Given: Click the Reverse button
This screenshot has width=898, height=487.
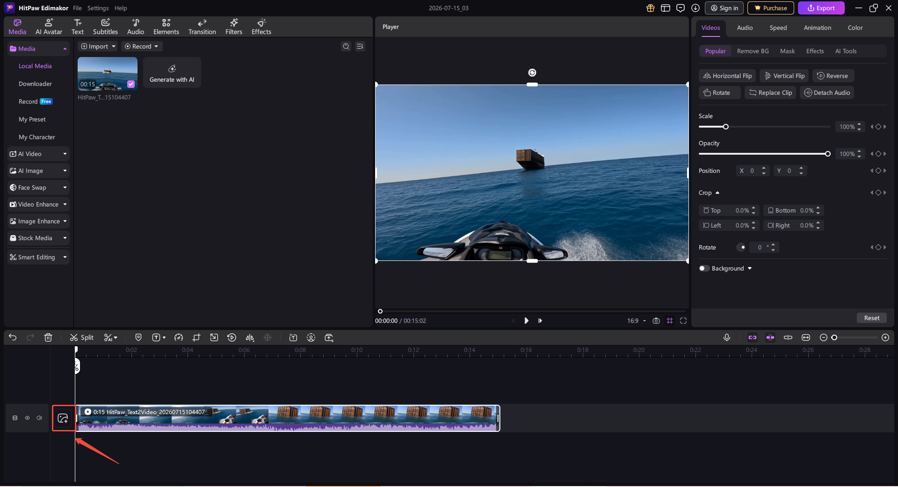Looking at the screenshot, I should click(x=833, y=76).
